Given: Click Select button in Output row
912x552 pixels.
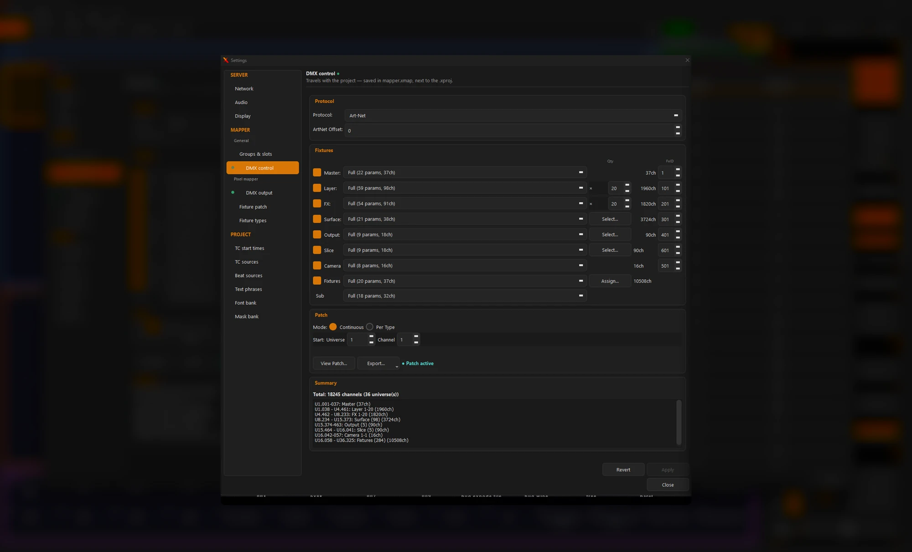Looking at the screenshot, I should 610,235.
